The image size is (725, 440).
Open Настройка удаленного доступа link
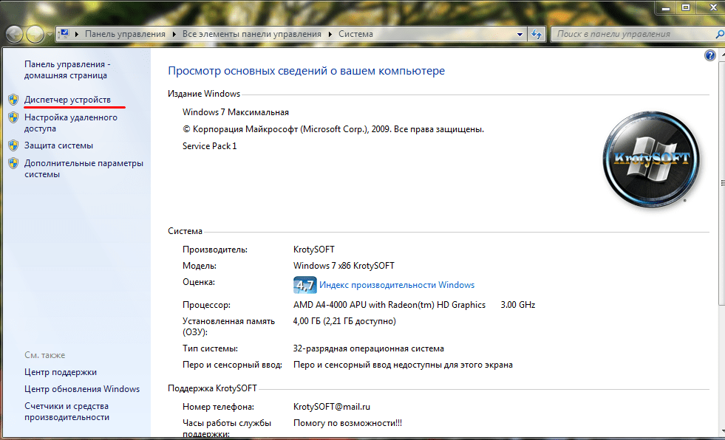[x=71, y=123]
